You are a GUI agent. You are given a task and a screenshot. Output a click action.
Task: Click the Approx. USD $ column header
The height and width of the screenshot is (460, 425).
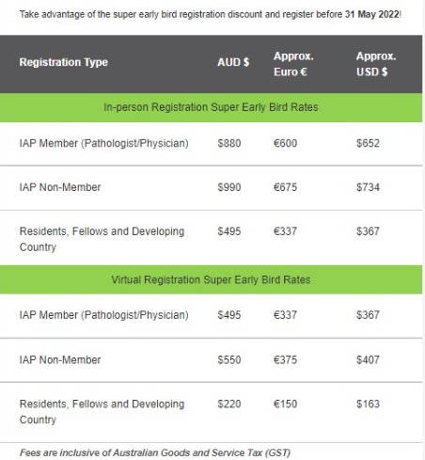point(376,64)
